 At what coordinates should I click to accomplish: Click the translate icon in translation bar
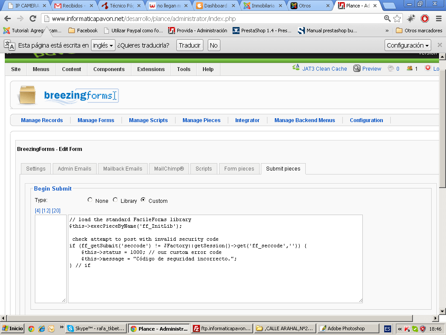(10, 45)
